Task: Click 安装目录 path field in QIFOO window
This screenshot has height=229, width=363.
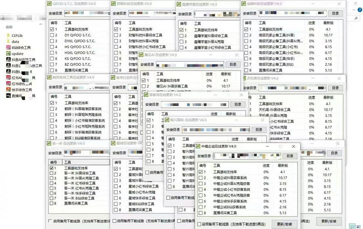Action: coord(87,13)
